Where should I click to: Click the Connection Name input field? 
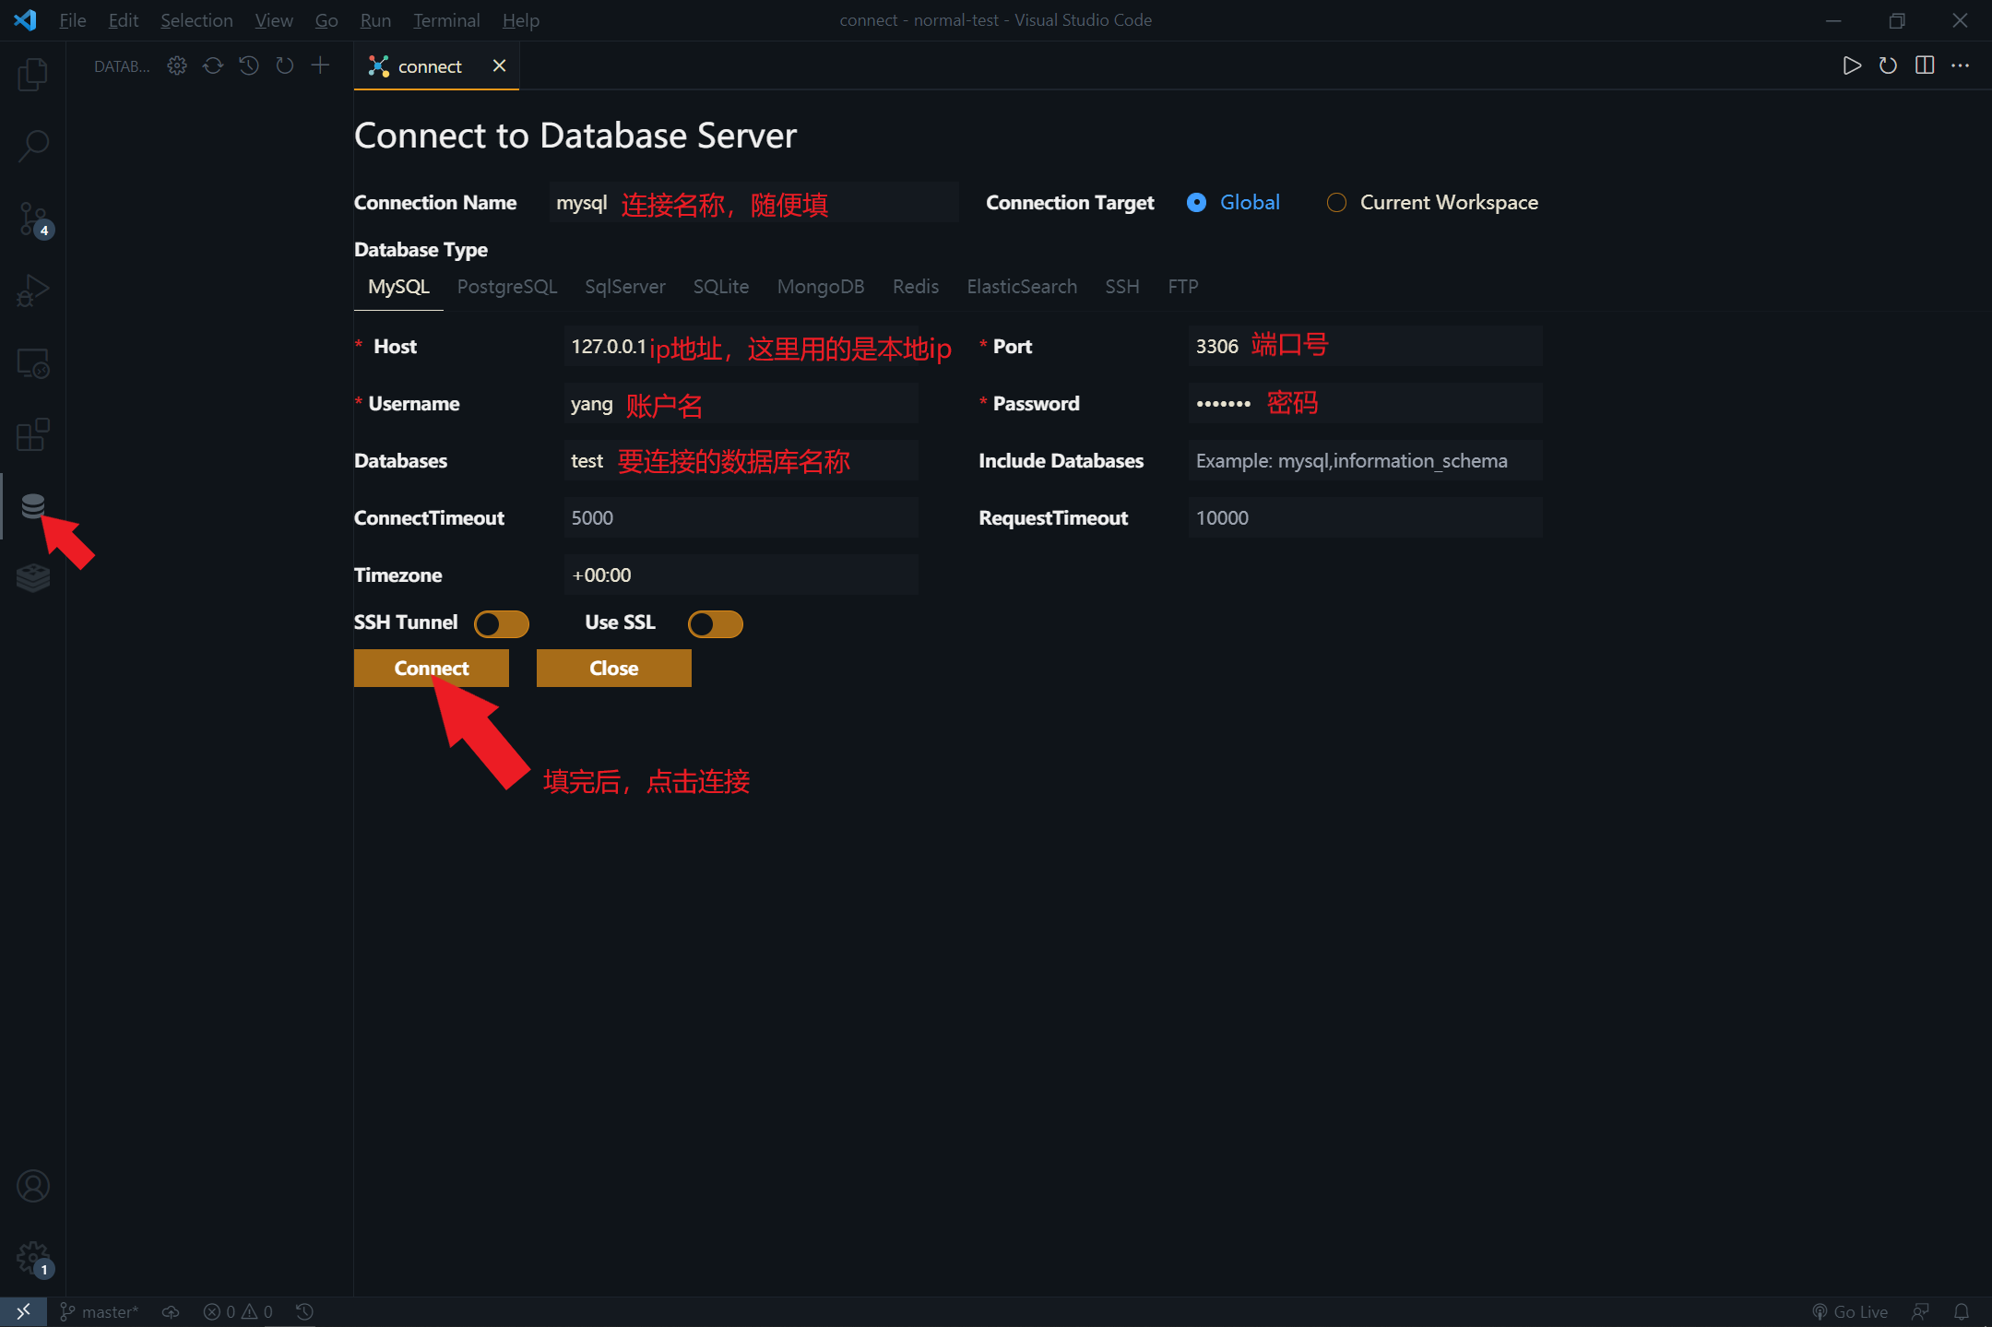tap(753, 202)
